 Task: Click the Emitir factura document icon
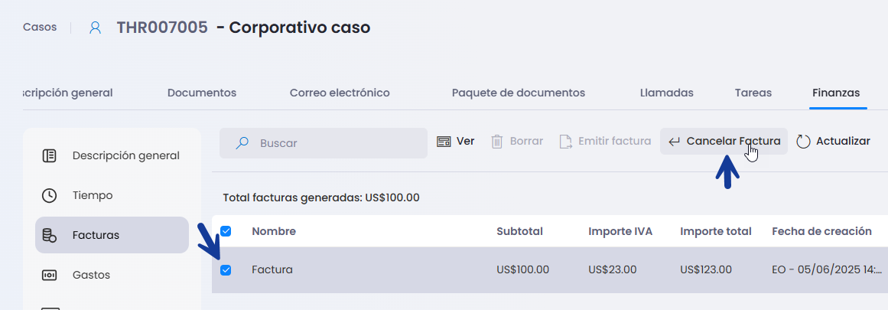pyautogui.click(x=565, y=142)
